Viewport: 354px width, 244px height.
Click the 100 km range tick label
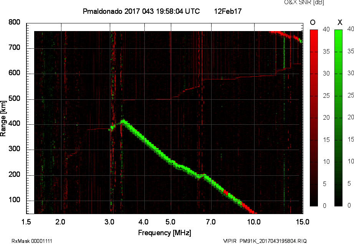point(15,200)
